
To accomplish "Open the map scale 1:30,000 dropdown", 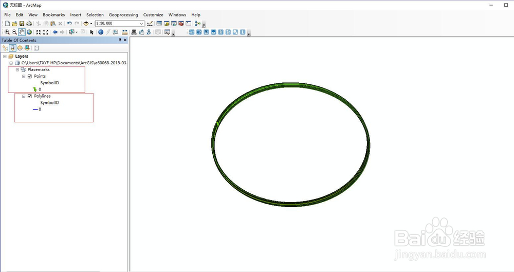I will 141,24.
